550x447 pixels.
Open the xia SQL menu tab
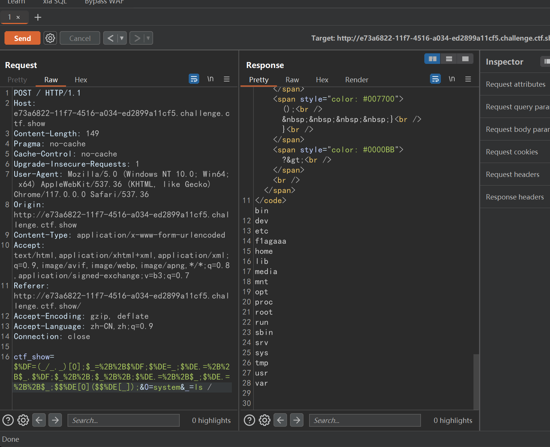click(55, 2)
